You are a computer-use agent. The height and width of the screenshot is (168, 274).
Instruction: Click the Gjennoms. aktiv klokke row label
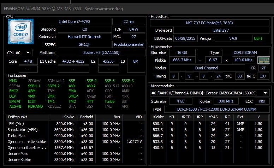27,142
